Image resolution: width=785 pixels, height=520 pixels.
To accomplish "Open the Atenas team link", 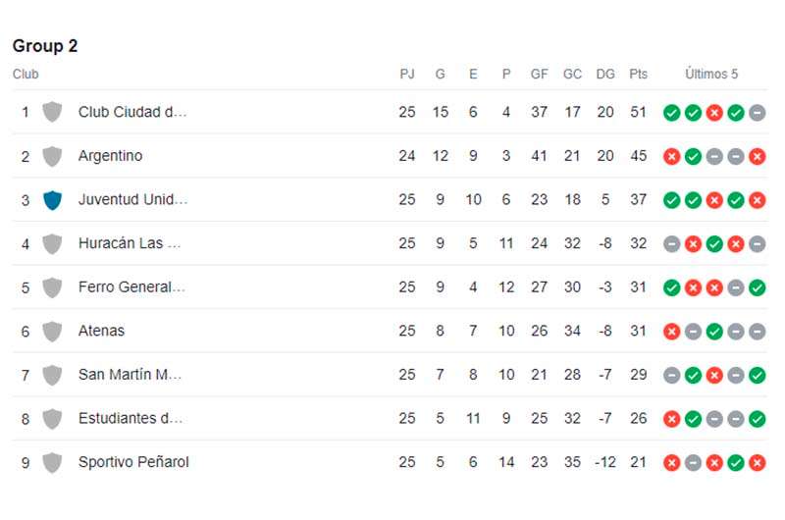I will point(101,331).
